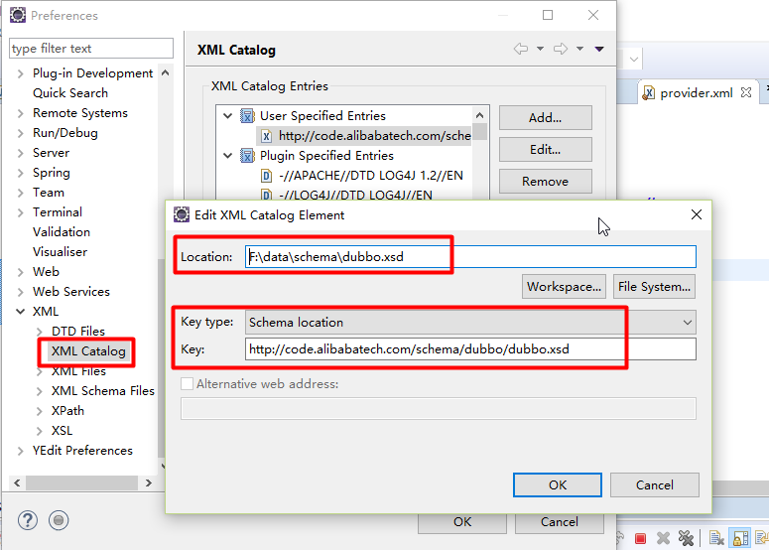
Task: Click the File System... browse button
Action: pos(654,287)
